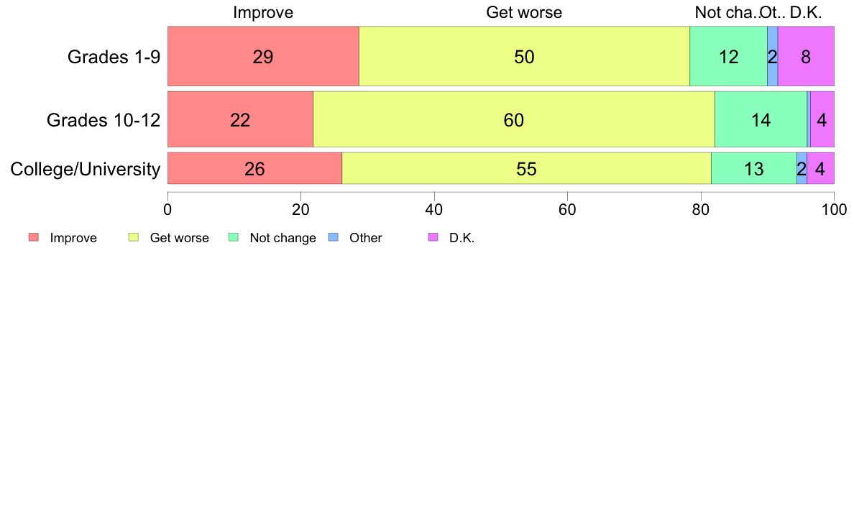The image size is (854, 529).
Task: Click the Grades 1-9 Not change segment showing 12
Action: [x=729, y=56]
